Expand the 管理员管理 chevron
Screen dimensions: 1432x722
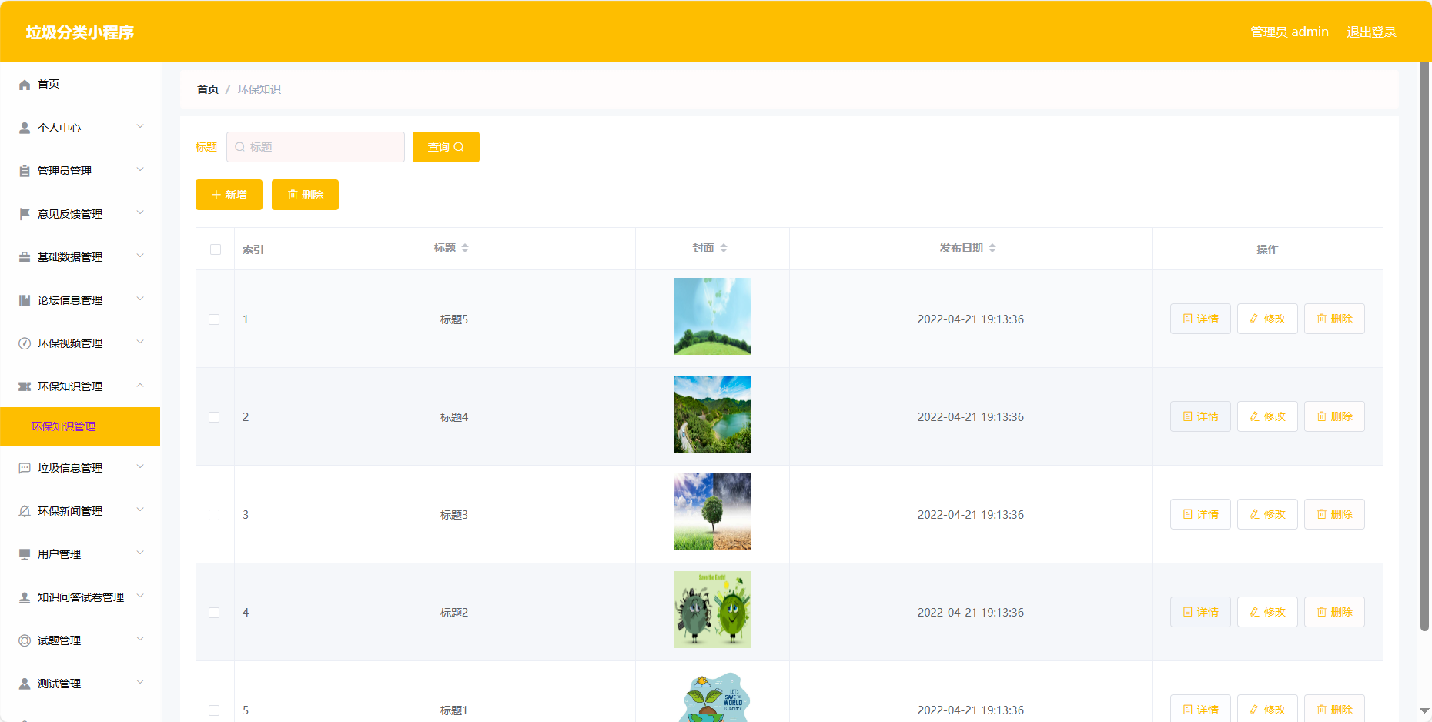tap(140, 169)
